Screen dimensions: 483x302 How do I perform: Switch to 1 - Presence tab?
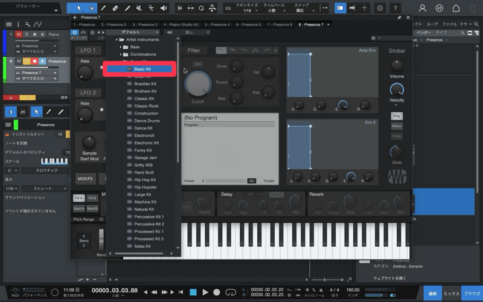click(85, 25)
